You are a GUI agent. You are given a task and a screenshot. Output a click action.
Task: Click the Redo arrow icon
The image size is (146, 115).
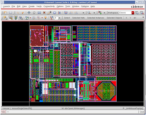click(x=23, y=13)
